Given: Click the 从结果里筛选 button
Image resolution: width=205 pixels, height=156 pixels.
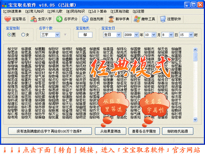Looking at the screenshot, I should pos(110,131).
